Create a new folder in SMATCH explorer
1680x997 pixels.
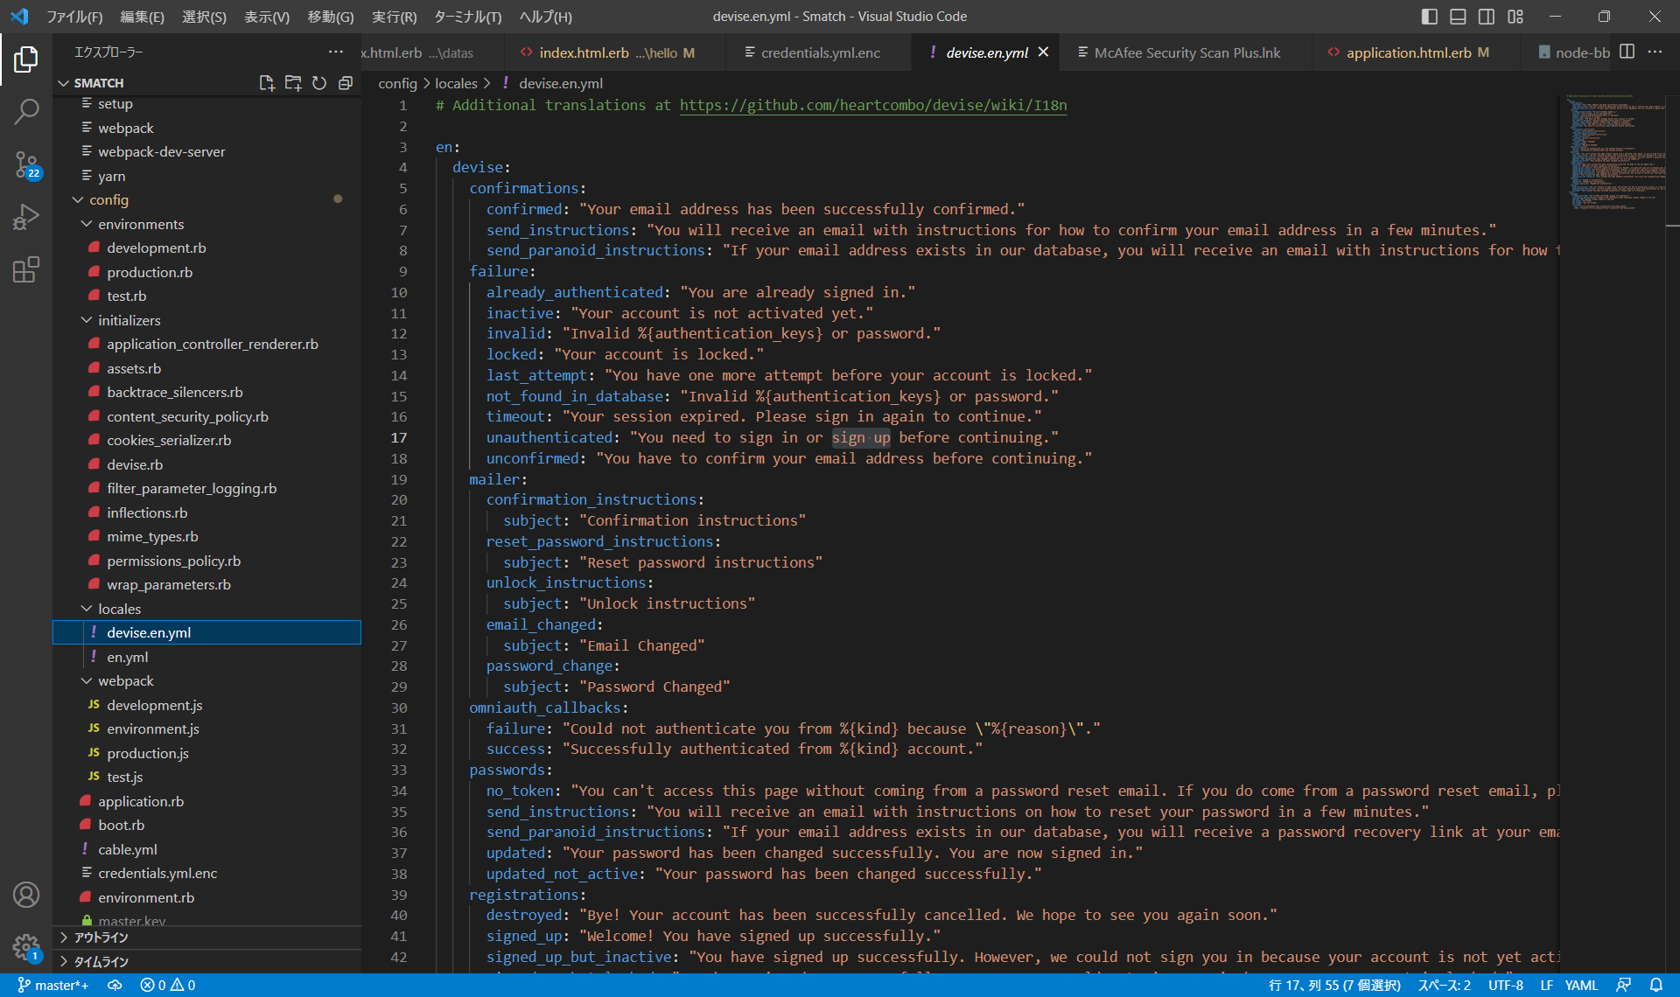(x=293, y=83)
